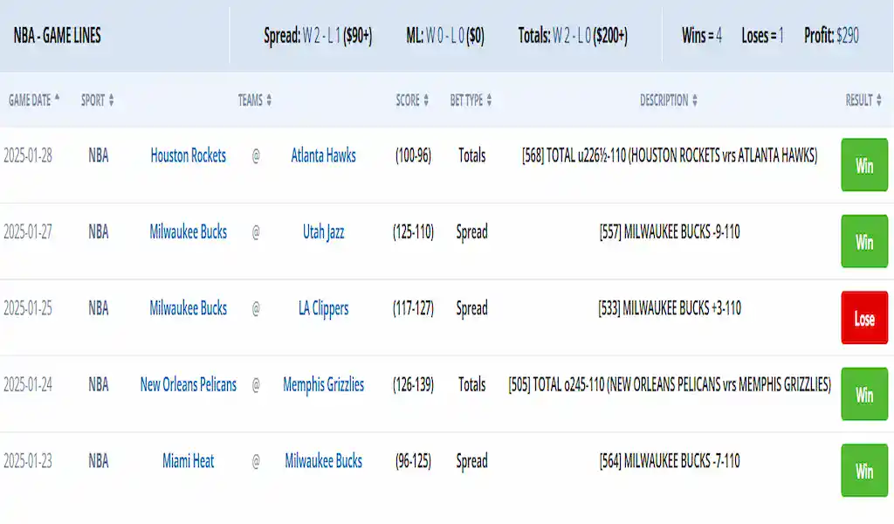Click description [557] MILWAUKEE BUCKS -9-110
This screenshot has height=524, width=894.
pos(670,231)
